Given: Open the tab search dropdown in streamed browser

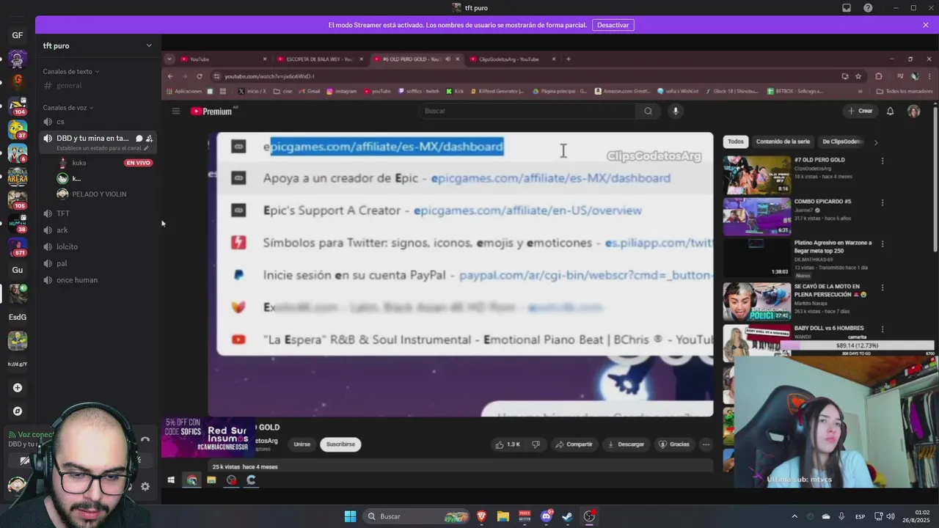Looking at the screenshot, I should (x=169, y=59).
